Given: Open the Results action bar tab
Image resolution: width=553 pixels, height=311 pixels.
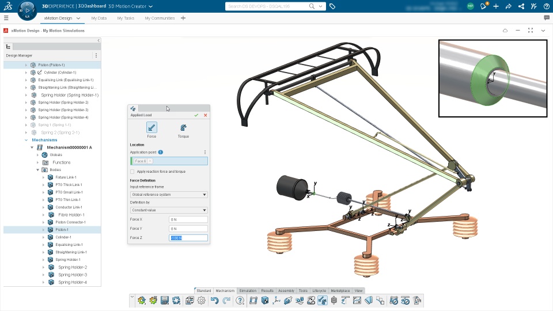Looking at the screenshot, I should click(x=267, y=290).
